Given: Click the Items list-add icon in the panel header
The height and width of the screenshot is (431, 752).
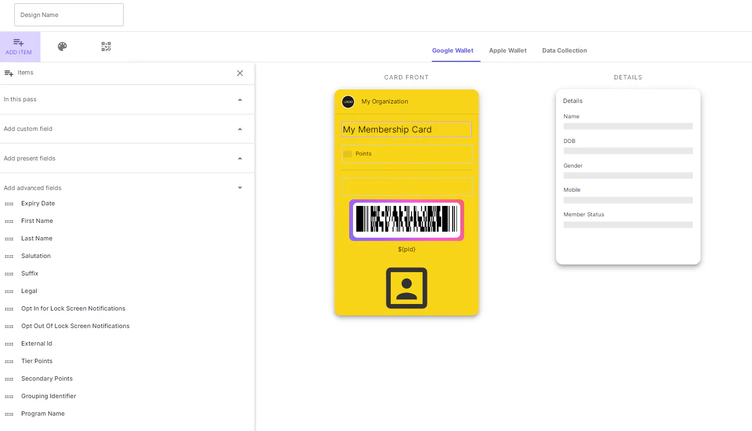Looking at the screenshot, I should (x=9, y=73).
